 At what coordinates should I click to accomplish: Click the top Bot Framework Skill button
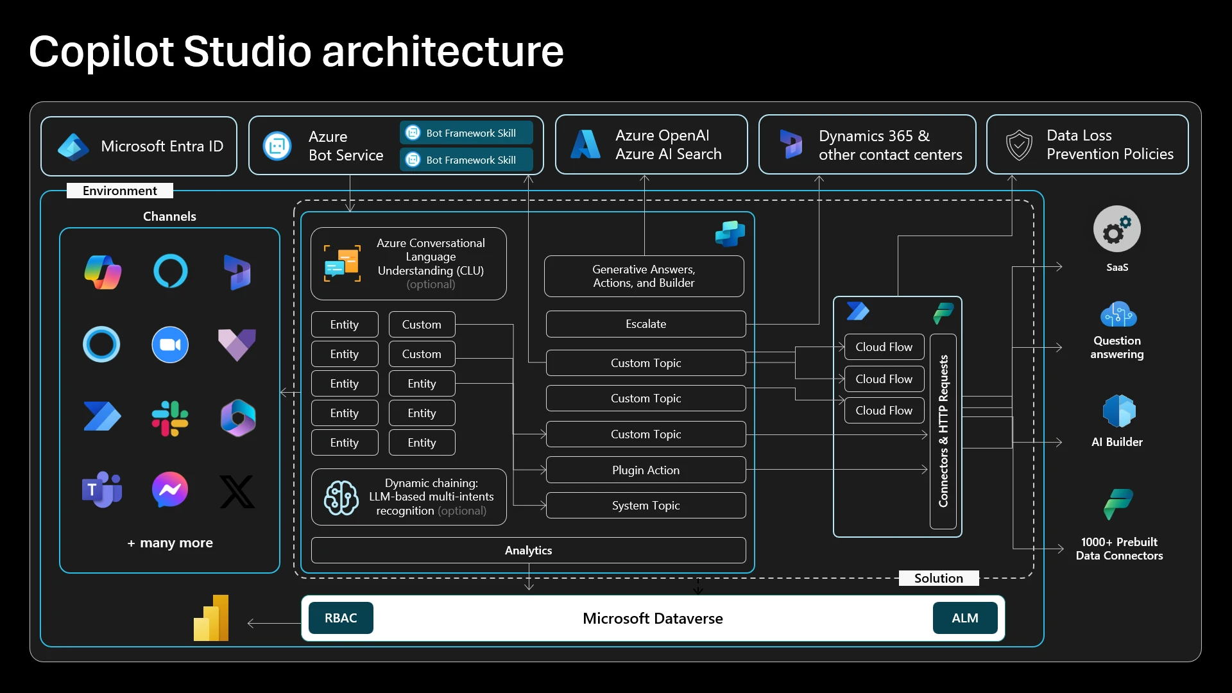tap(466, 132)
